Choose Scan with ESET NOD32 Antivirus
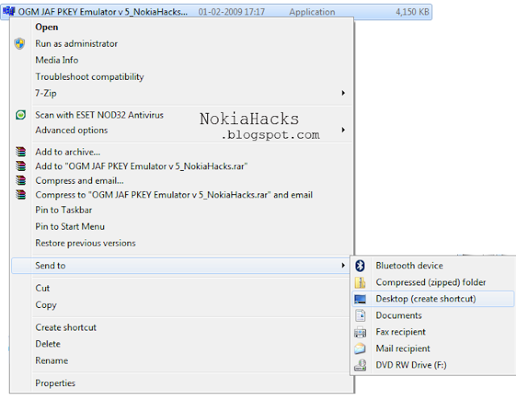 pos(181,114)
